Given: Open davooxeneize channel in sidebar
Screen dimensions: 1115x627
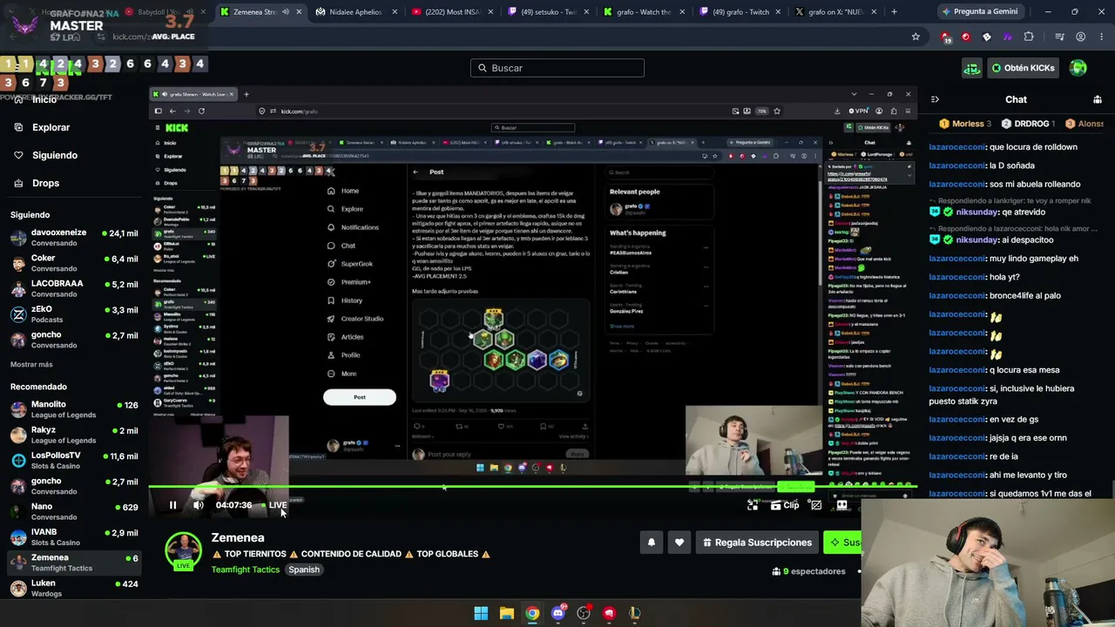Looking at the screenshot, I should click(x=74, y=238).
